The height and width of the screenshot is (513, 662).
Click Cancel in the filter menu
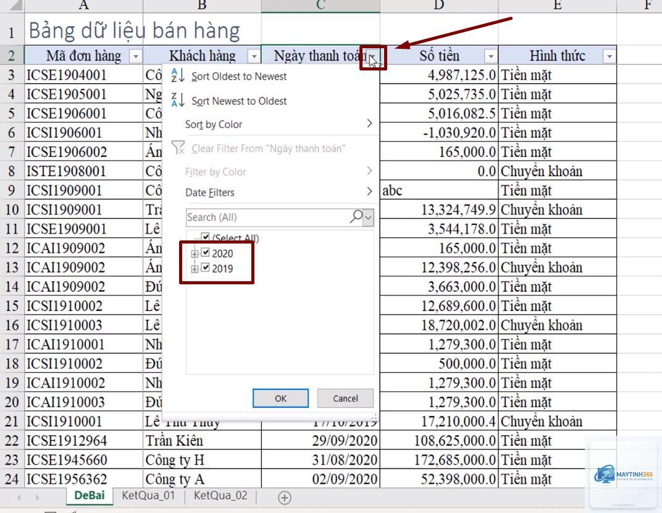point(345,398)
